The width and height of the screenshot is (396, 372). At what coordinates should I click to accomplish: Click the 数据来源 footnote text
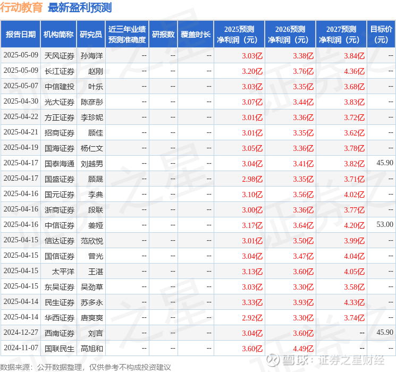click(x=86, y=367)
